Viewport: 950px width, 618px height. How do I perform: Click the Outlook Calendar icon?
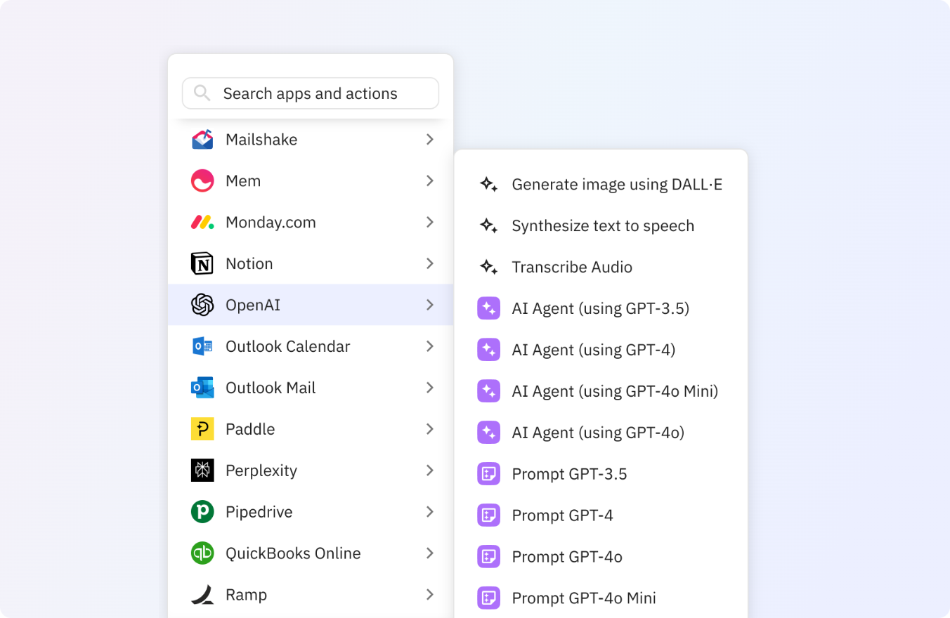pos(202,346)
